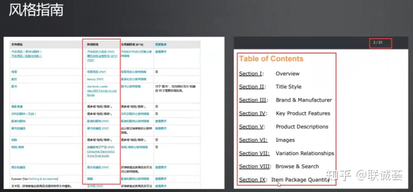Open the 美容化妆分类树指南 link
The width and height of the screenshot is (413, 192).
[x=133, y=79]
